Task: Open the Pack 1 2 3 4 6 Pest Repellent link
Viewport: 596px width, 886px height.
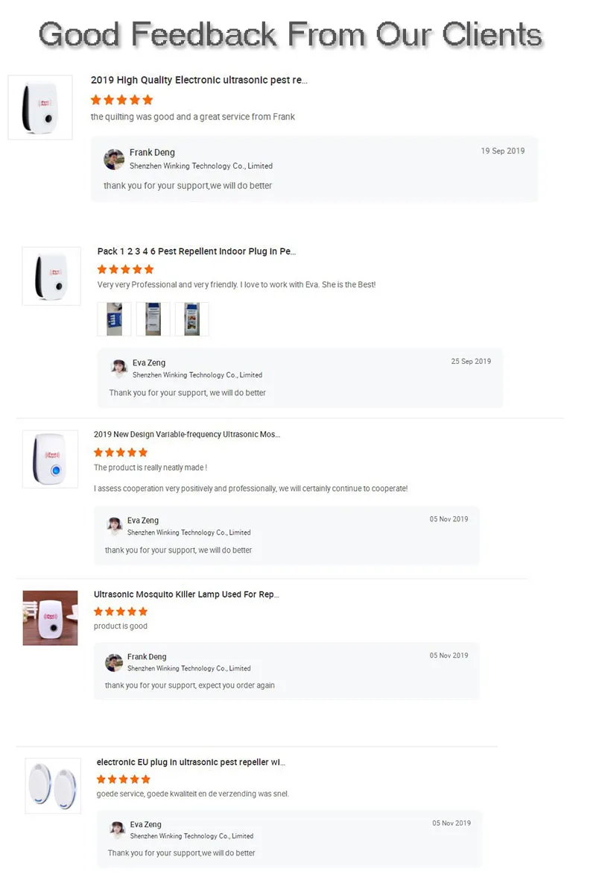Action: pyautogui.click(x=197, y=251)
